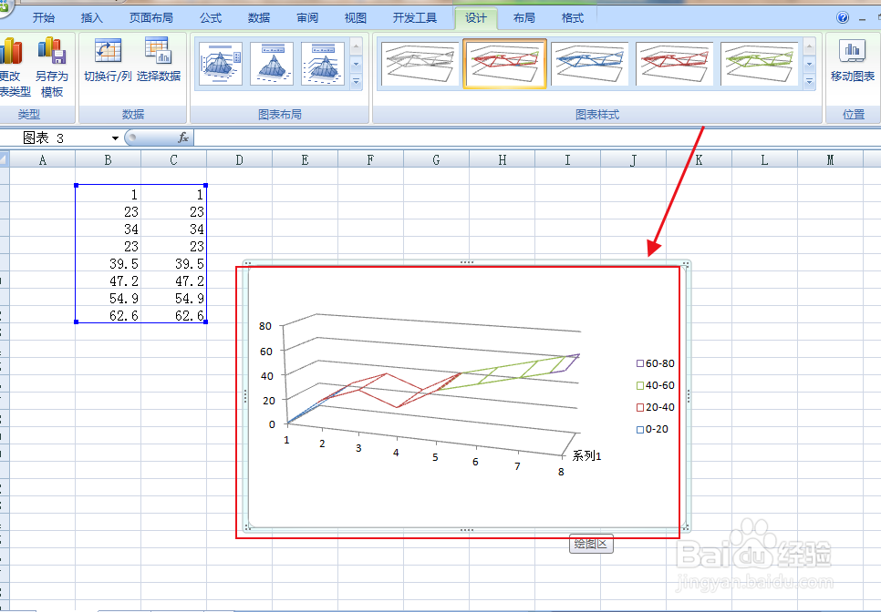
Task: Open the 视图 (View) tab
Action: [356, 18]
